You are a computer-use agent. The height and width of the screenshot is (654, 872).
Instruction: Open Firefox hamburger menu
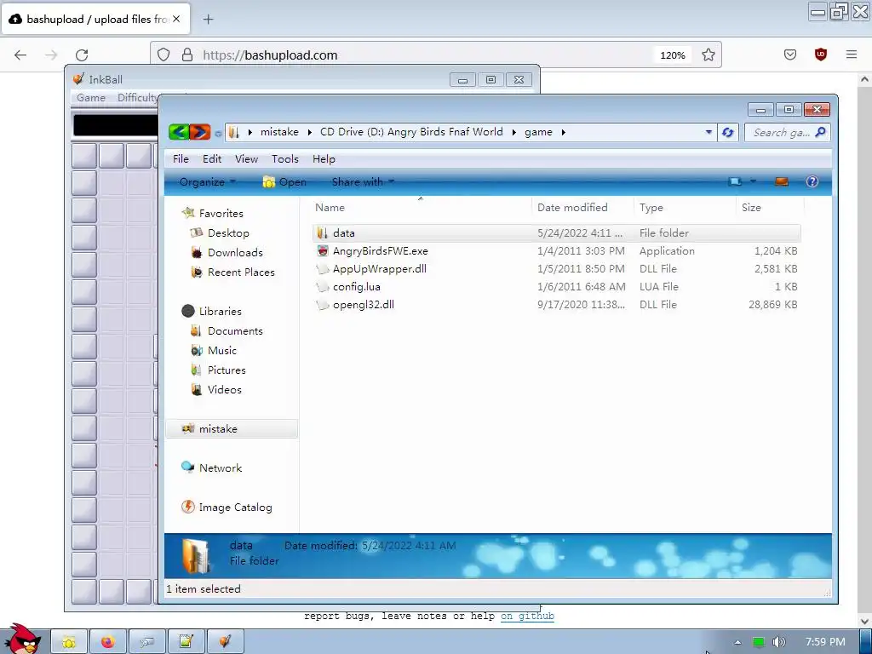852,54
